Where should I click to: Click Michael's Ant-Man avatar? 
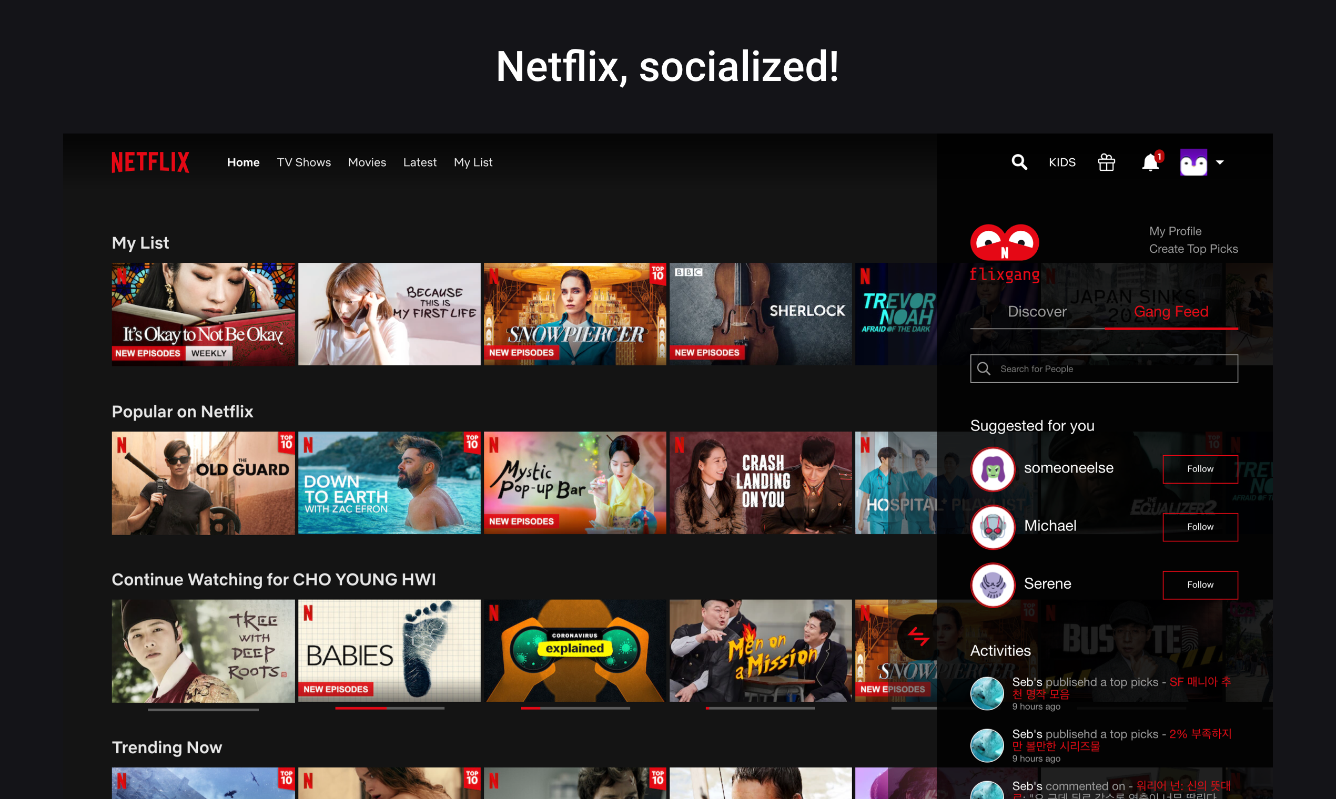[993, 527]
